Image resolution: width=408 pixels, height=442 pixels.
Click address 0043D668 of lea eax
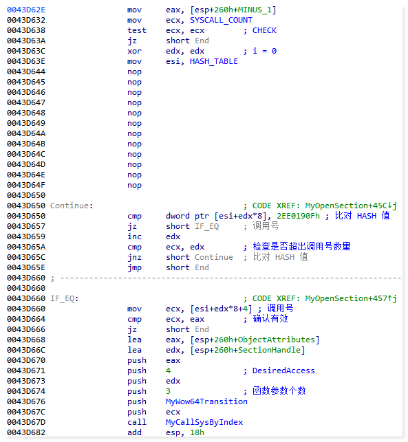(26, 340)
